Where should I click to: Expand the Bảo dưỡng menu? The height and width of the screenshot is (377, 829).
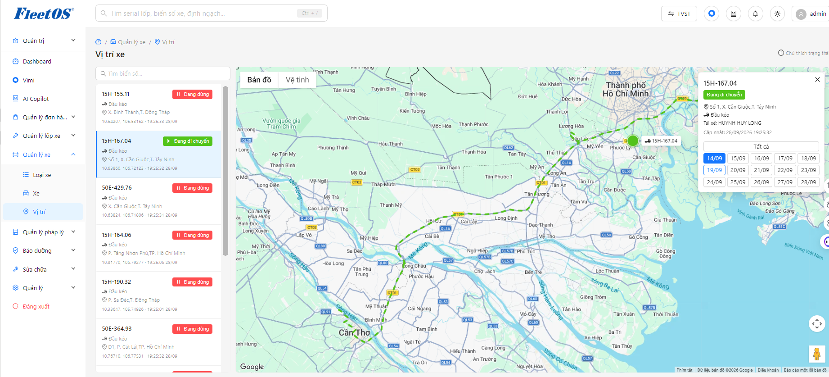(x=44, y=250)
